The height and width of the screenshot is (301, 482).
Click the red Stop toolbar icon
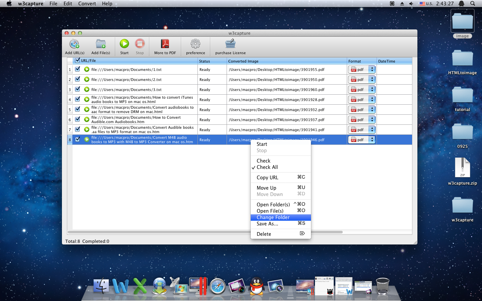coord(140,43)
